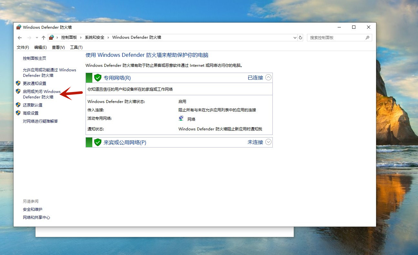Expand the address bar history dropdown
The image size is (418, 255).
click(295, 38)
